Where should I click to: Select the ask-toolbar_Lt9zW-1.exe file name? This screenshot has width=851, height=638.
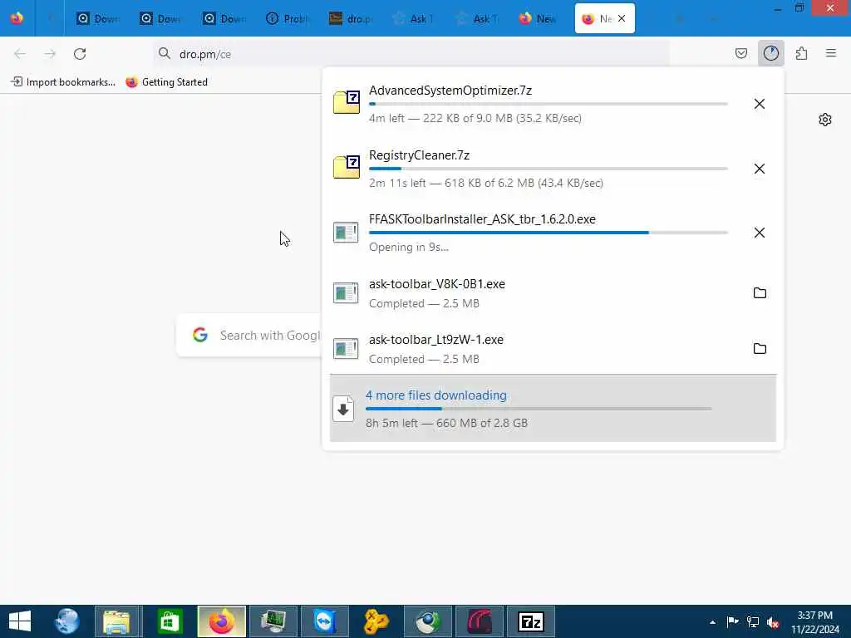pos(435,340)
